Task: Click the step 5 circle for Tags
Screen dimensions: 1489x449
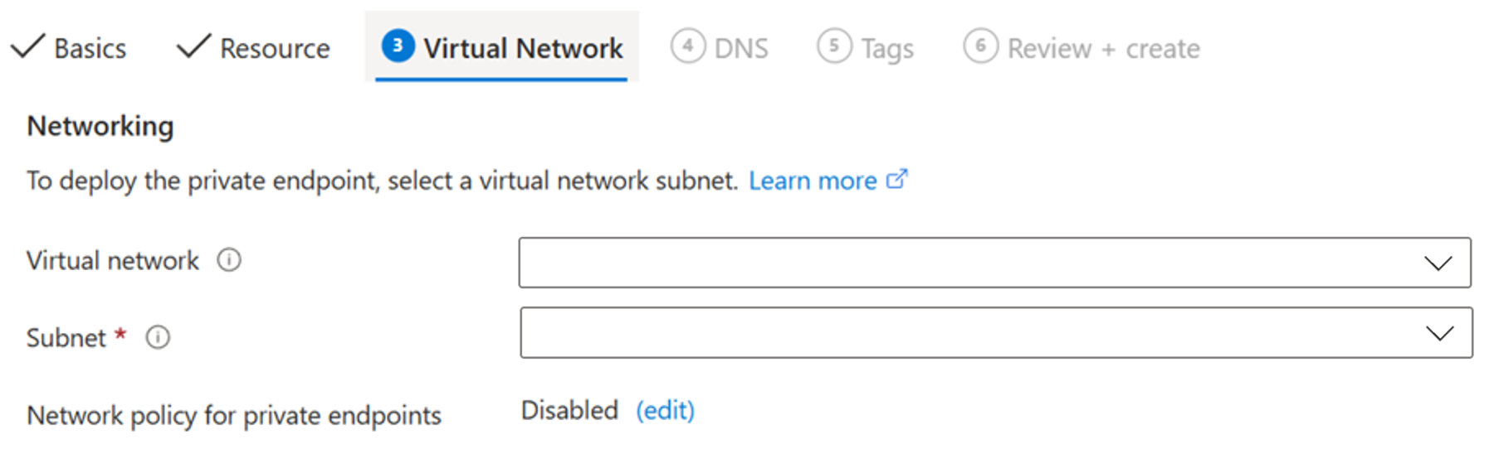Action: (834, 46)
